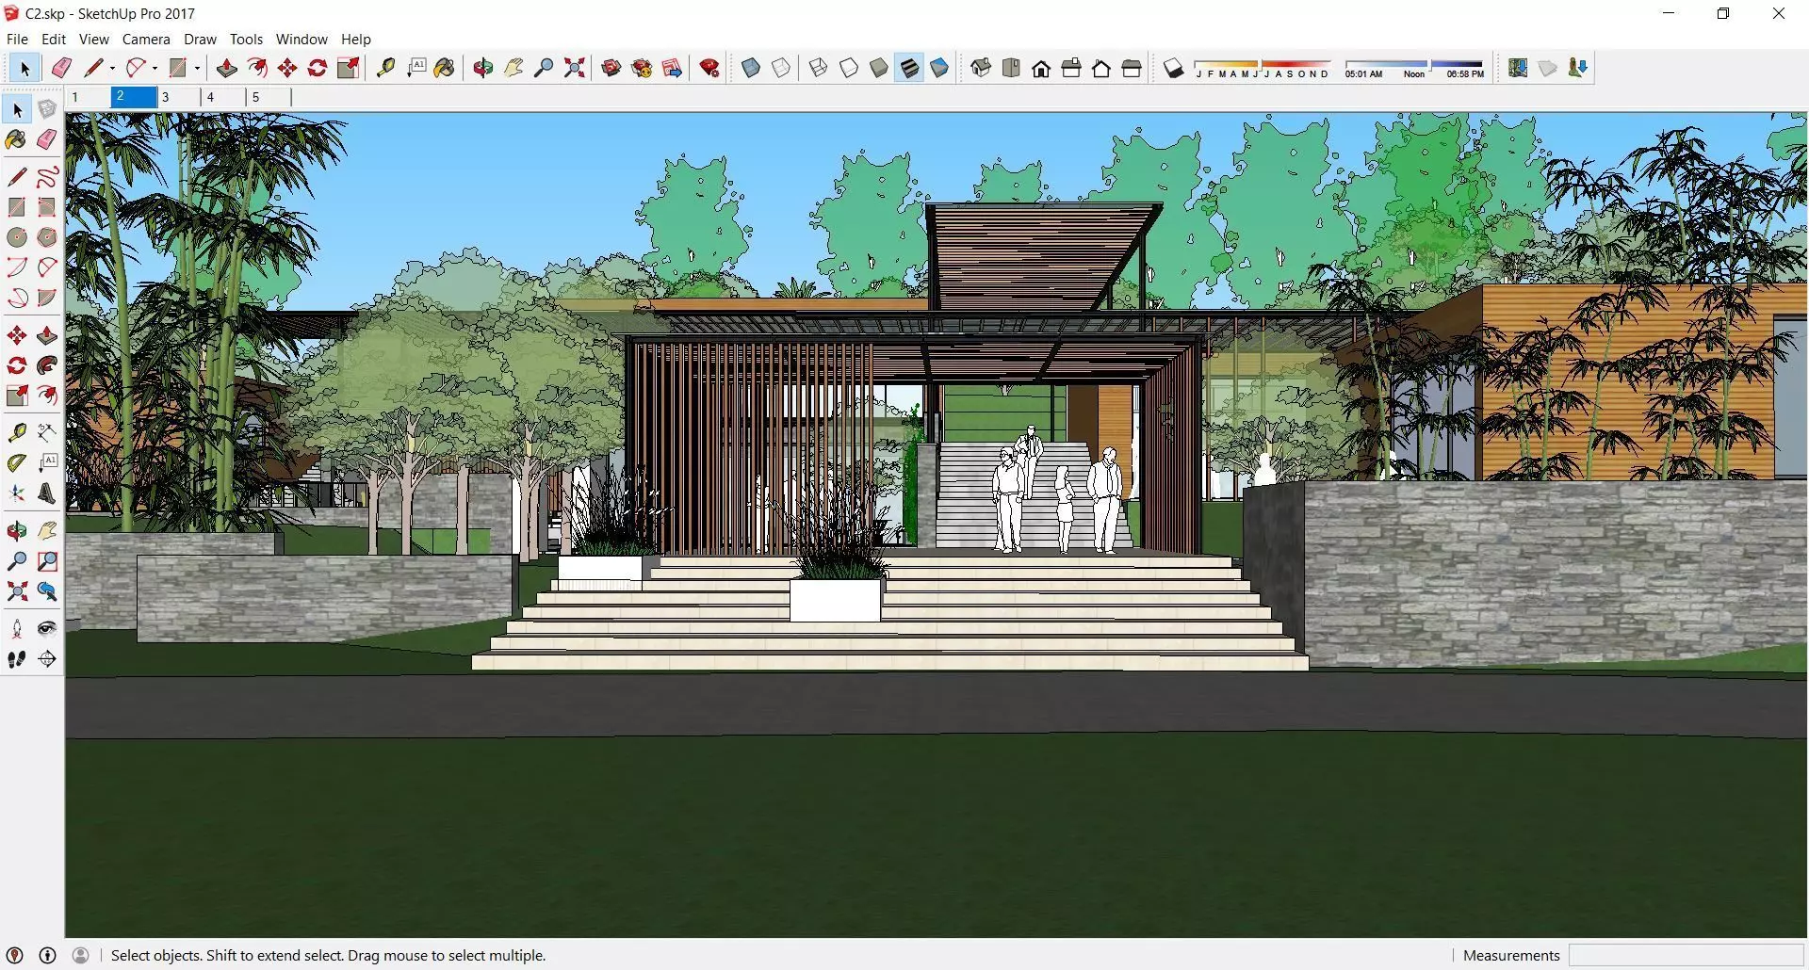Viewport: 1809px width, 970px height.
Task: Enable Wireframe face style
Action: pos(818,68)
